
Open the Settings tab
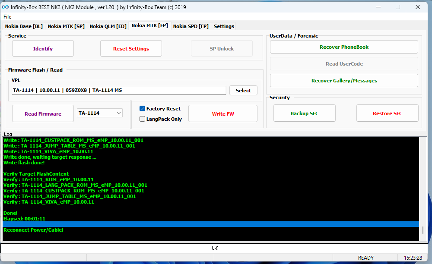click(x=224, y=26)
